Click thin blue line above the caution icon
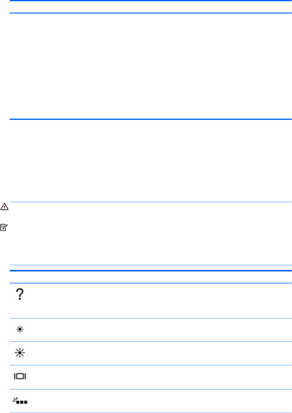This screenshot has height=413, width=292. click(x=151, y=202)
